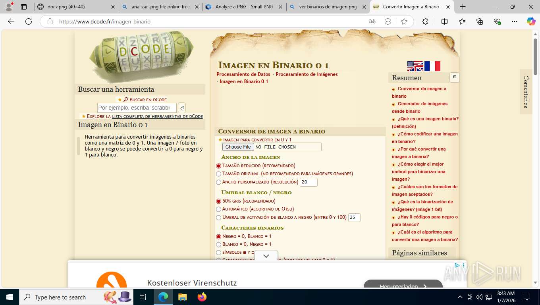This screenshot has width=540, height=305.
Task: Open Windows Start menu
Action: tap(9, 297)
